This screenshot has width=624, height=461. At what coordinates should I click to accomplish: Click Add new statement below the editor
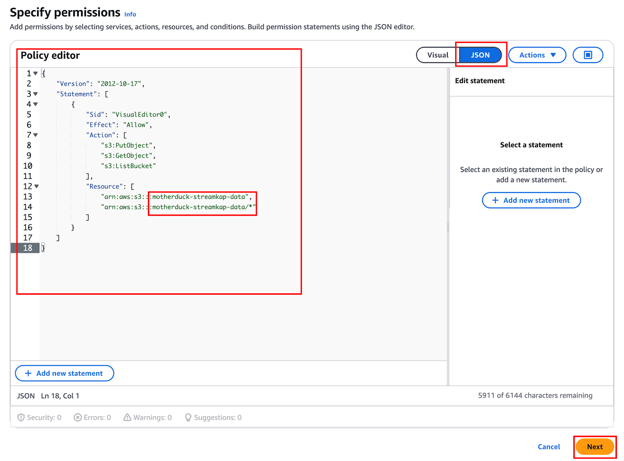(64, 373)
